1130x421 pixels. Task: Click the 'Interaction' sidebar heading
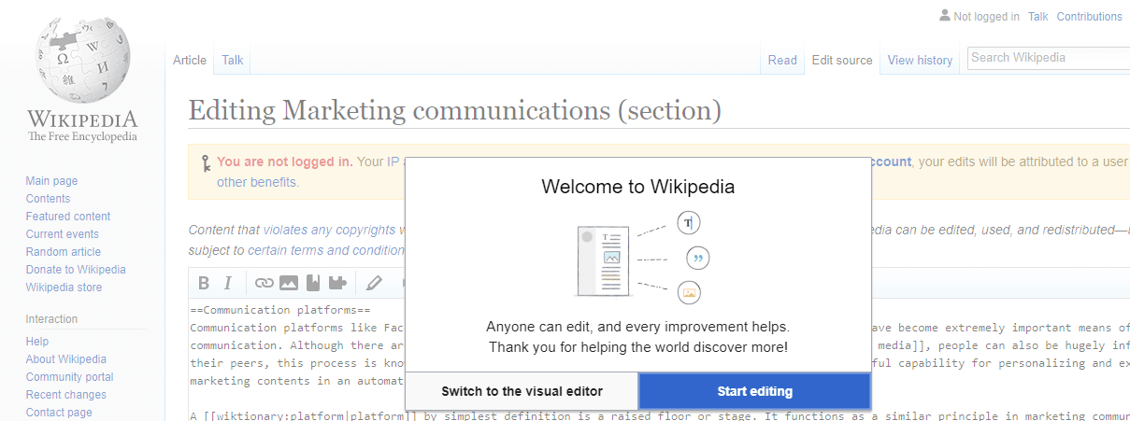52,319
